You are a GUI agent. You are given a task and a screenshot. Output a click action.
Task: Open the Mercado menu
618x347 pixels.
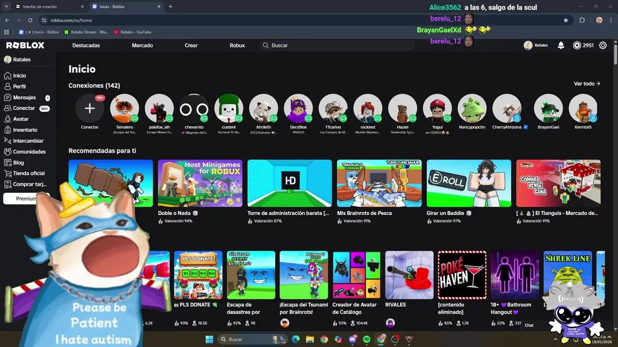(142, 45)
